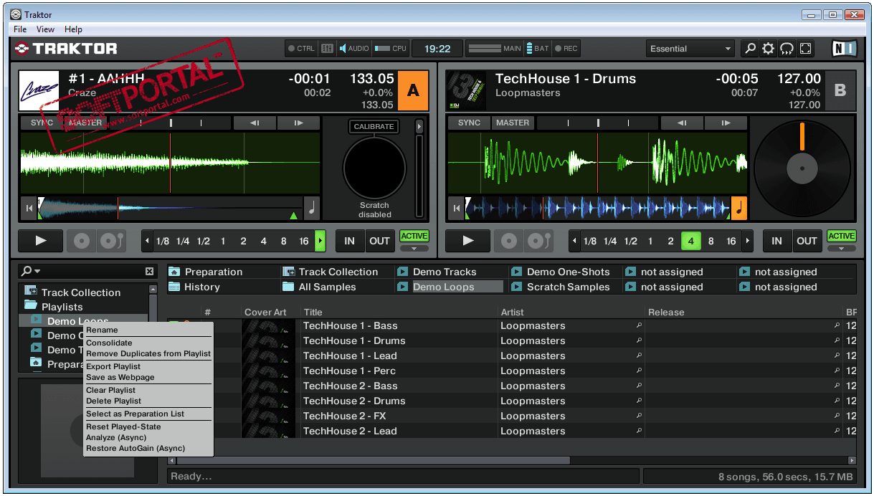Set loop IN point on Deck A

(x=349, y=241)
